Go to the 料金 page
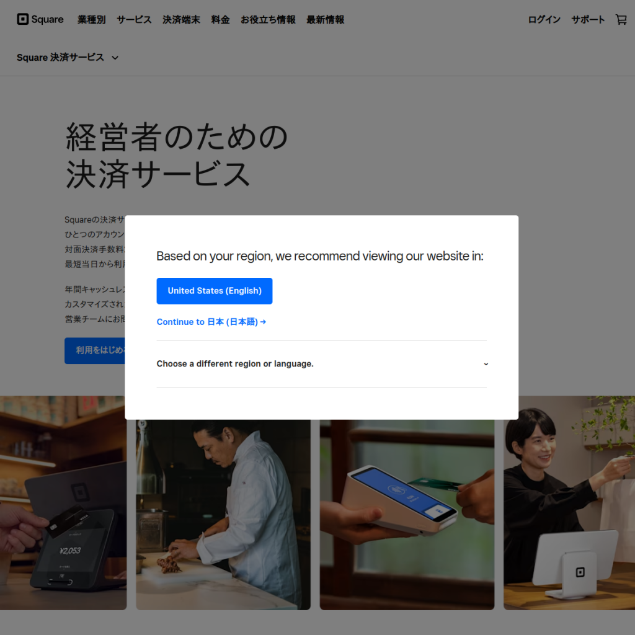 (x=220, y=19)
